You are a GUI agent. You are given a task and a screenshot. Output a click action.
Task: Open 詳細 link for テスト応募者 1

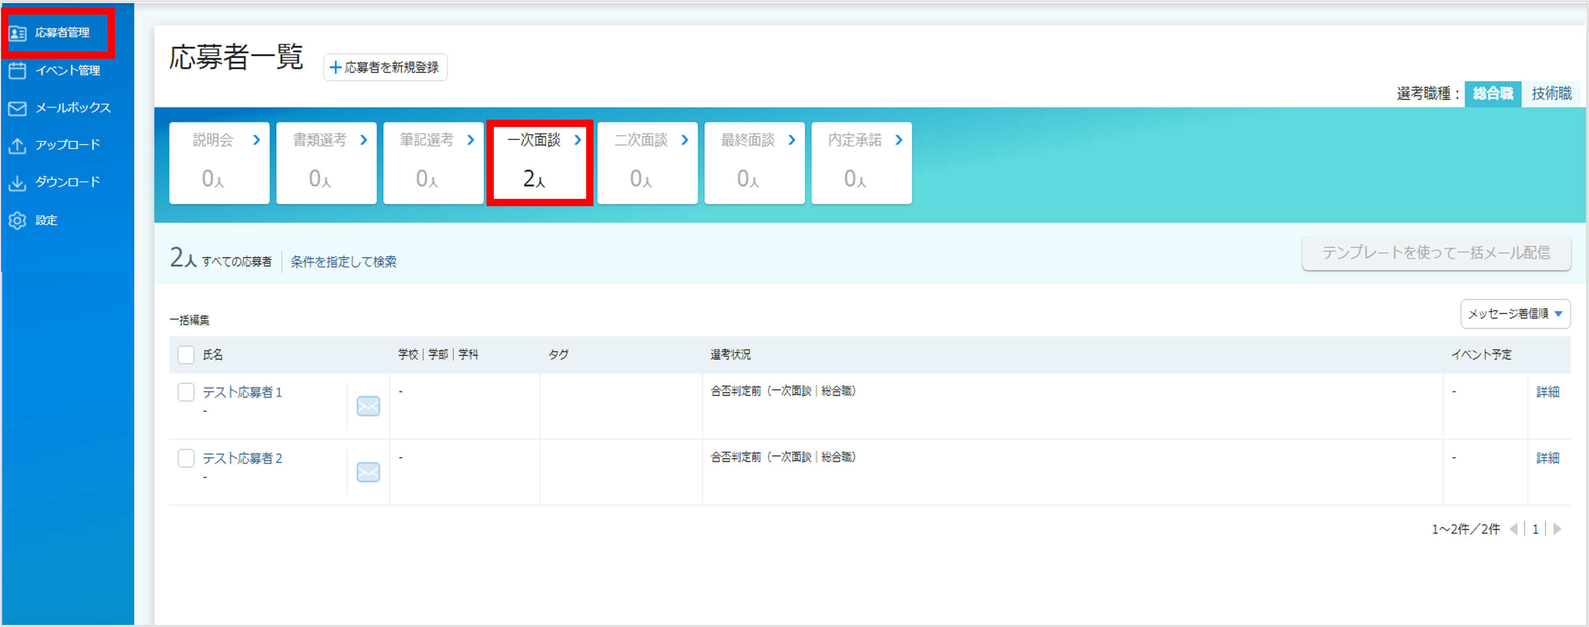[1548, 392]
